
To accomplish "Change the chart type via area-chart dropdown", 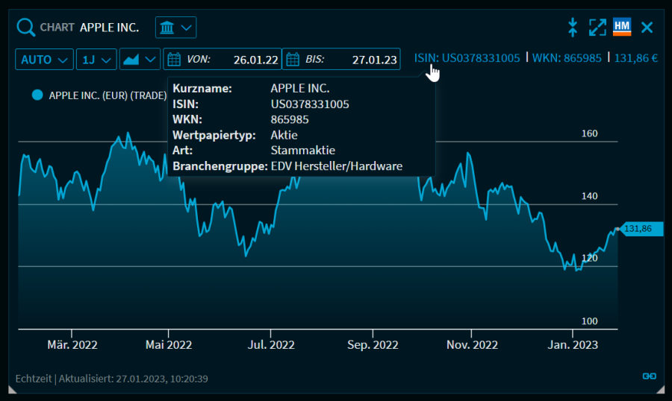I will pyautogui.click(x=140, y=59).
